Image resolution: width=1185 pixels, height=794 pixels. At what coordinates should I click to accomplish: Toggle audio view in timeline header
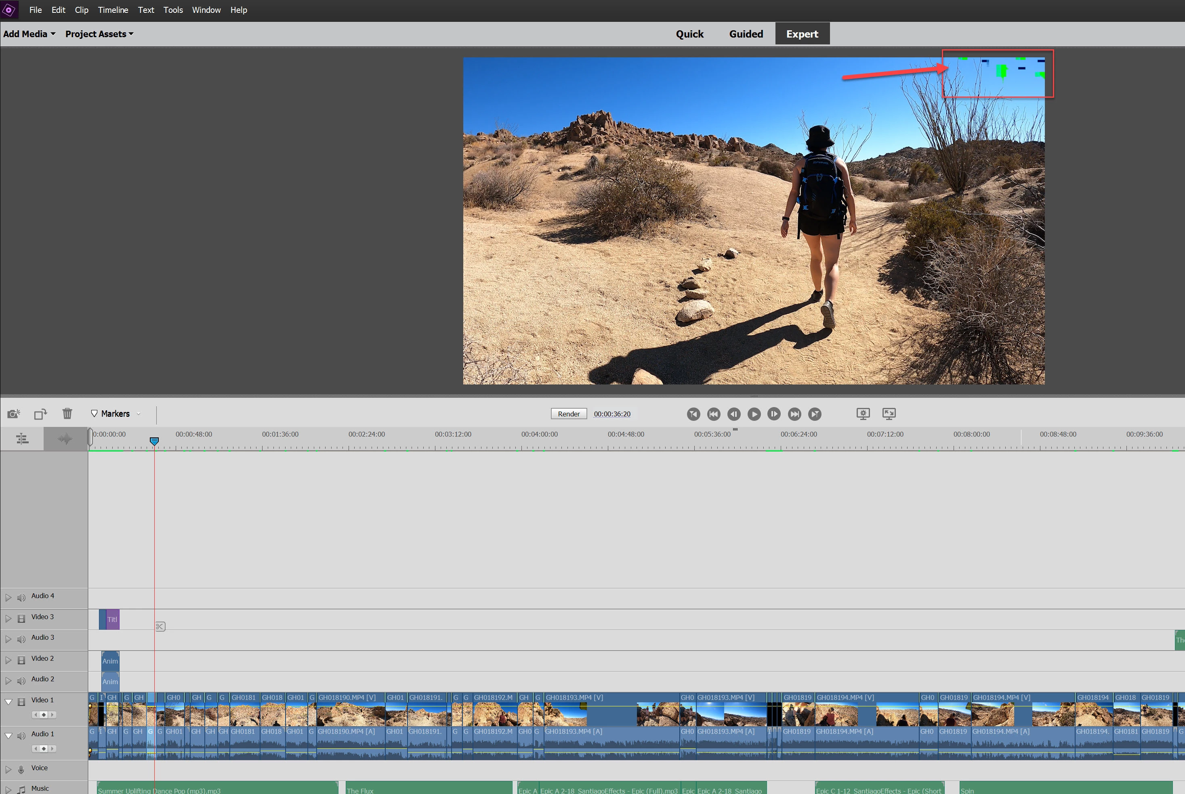[x=65, y=439]
